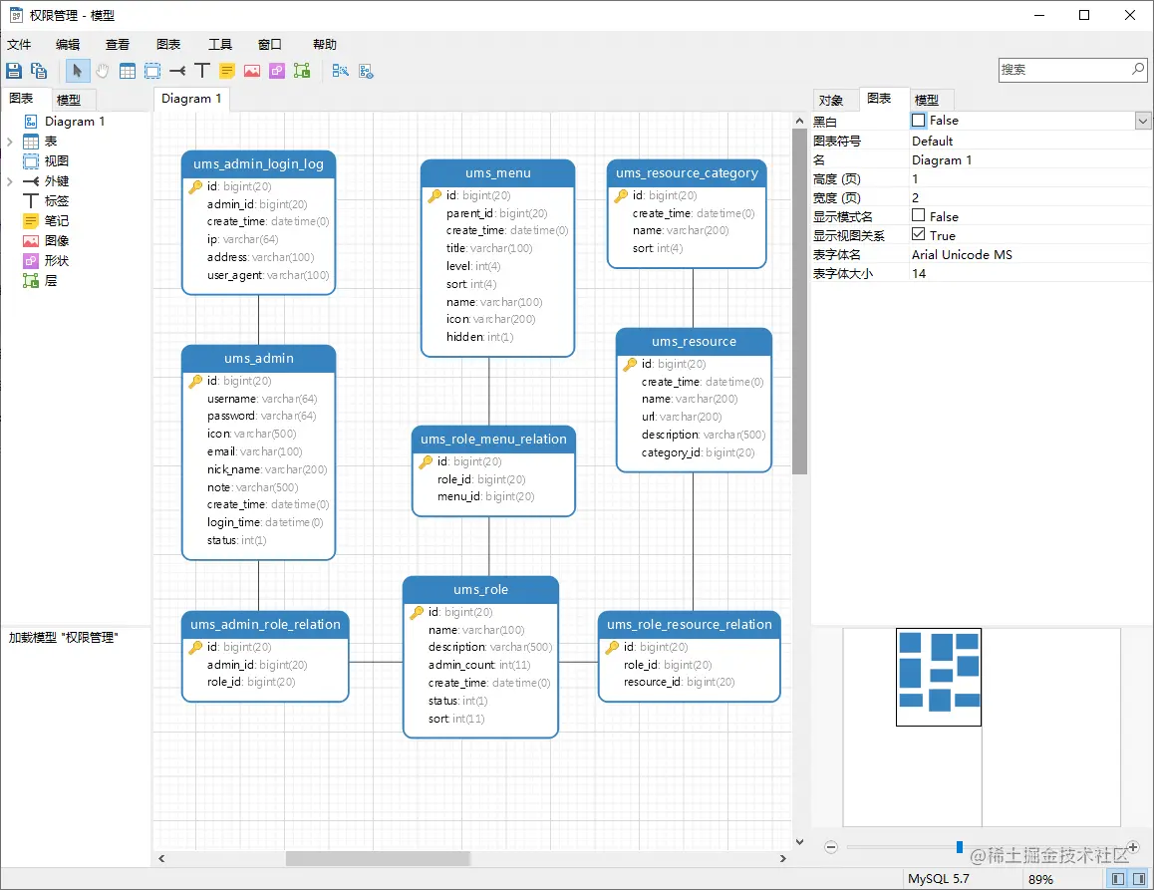
Task: Click the 89% zoom value in status bar
Action: (1040, 879)
